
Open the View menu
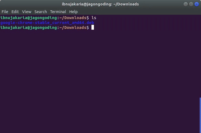27,12
